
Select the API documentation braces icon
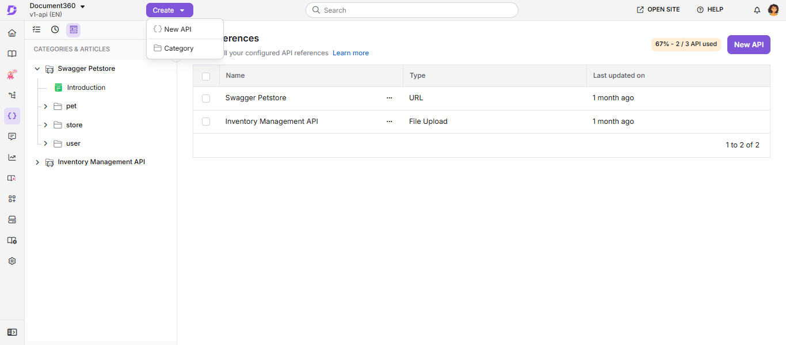click(x=12, y=116)
